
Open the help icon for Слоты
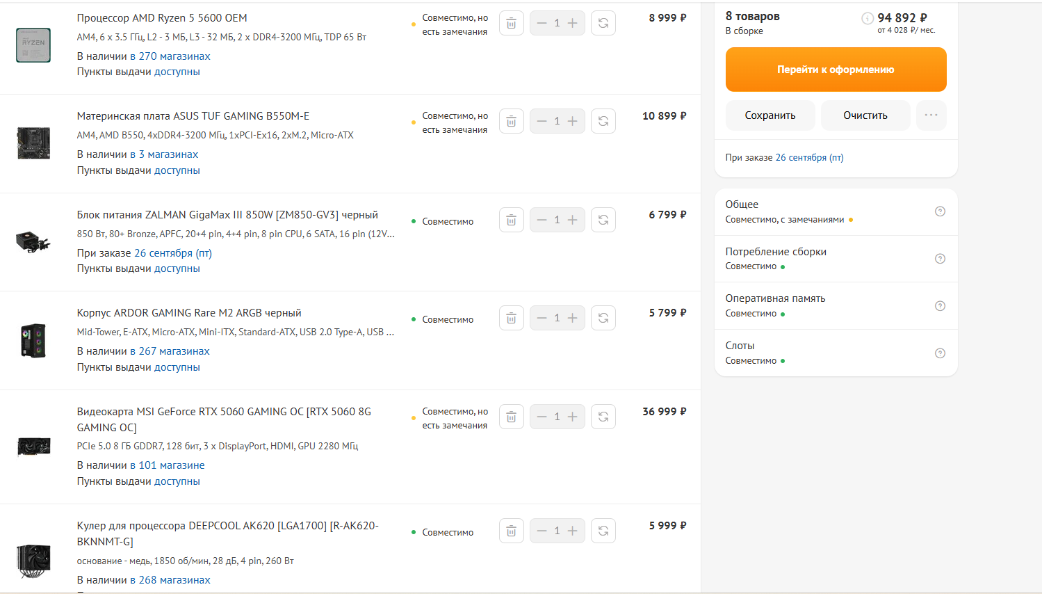point(940,353)
